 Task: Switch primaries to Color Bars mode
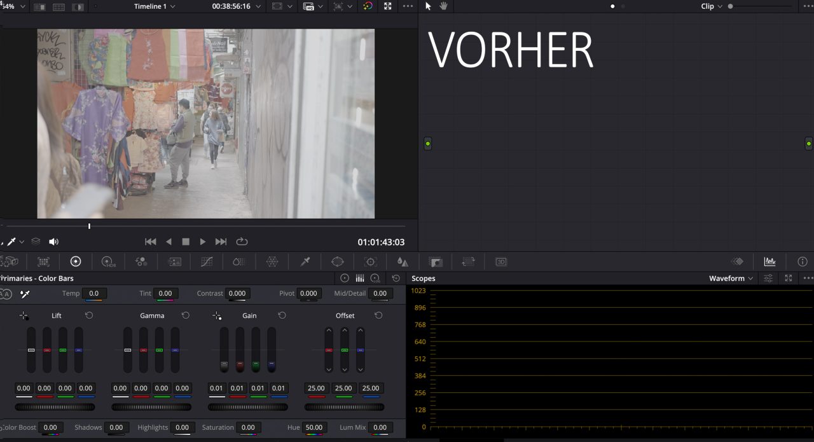(x=360, y=279)
